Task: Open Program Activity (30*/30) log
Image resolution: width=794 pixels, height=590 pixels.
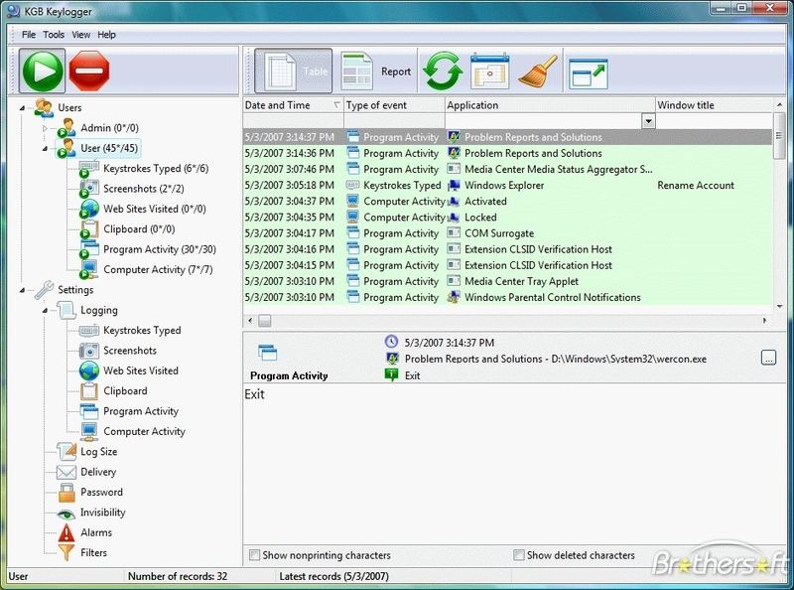Action: pos(160,249)
